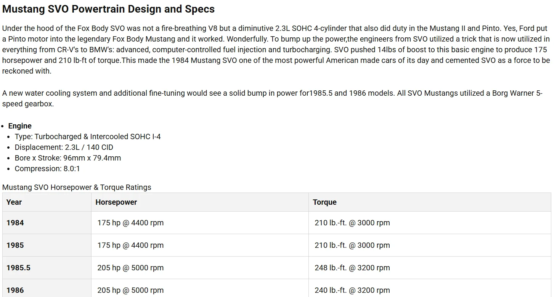Viewport: 554px width, 297px height.
Task: Click "Bore x Stroke: 96mm x 79.4mm"
Action: point(68,158)
